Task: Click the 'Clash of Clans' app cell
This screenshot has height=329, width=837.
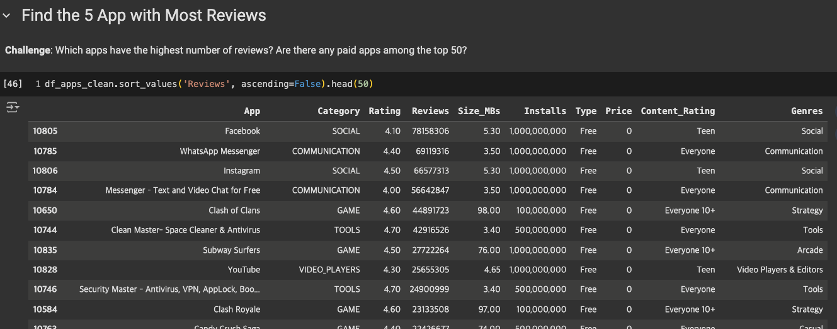Action: pos(234,211)
